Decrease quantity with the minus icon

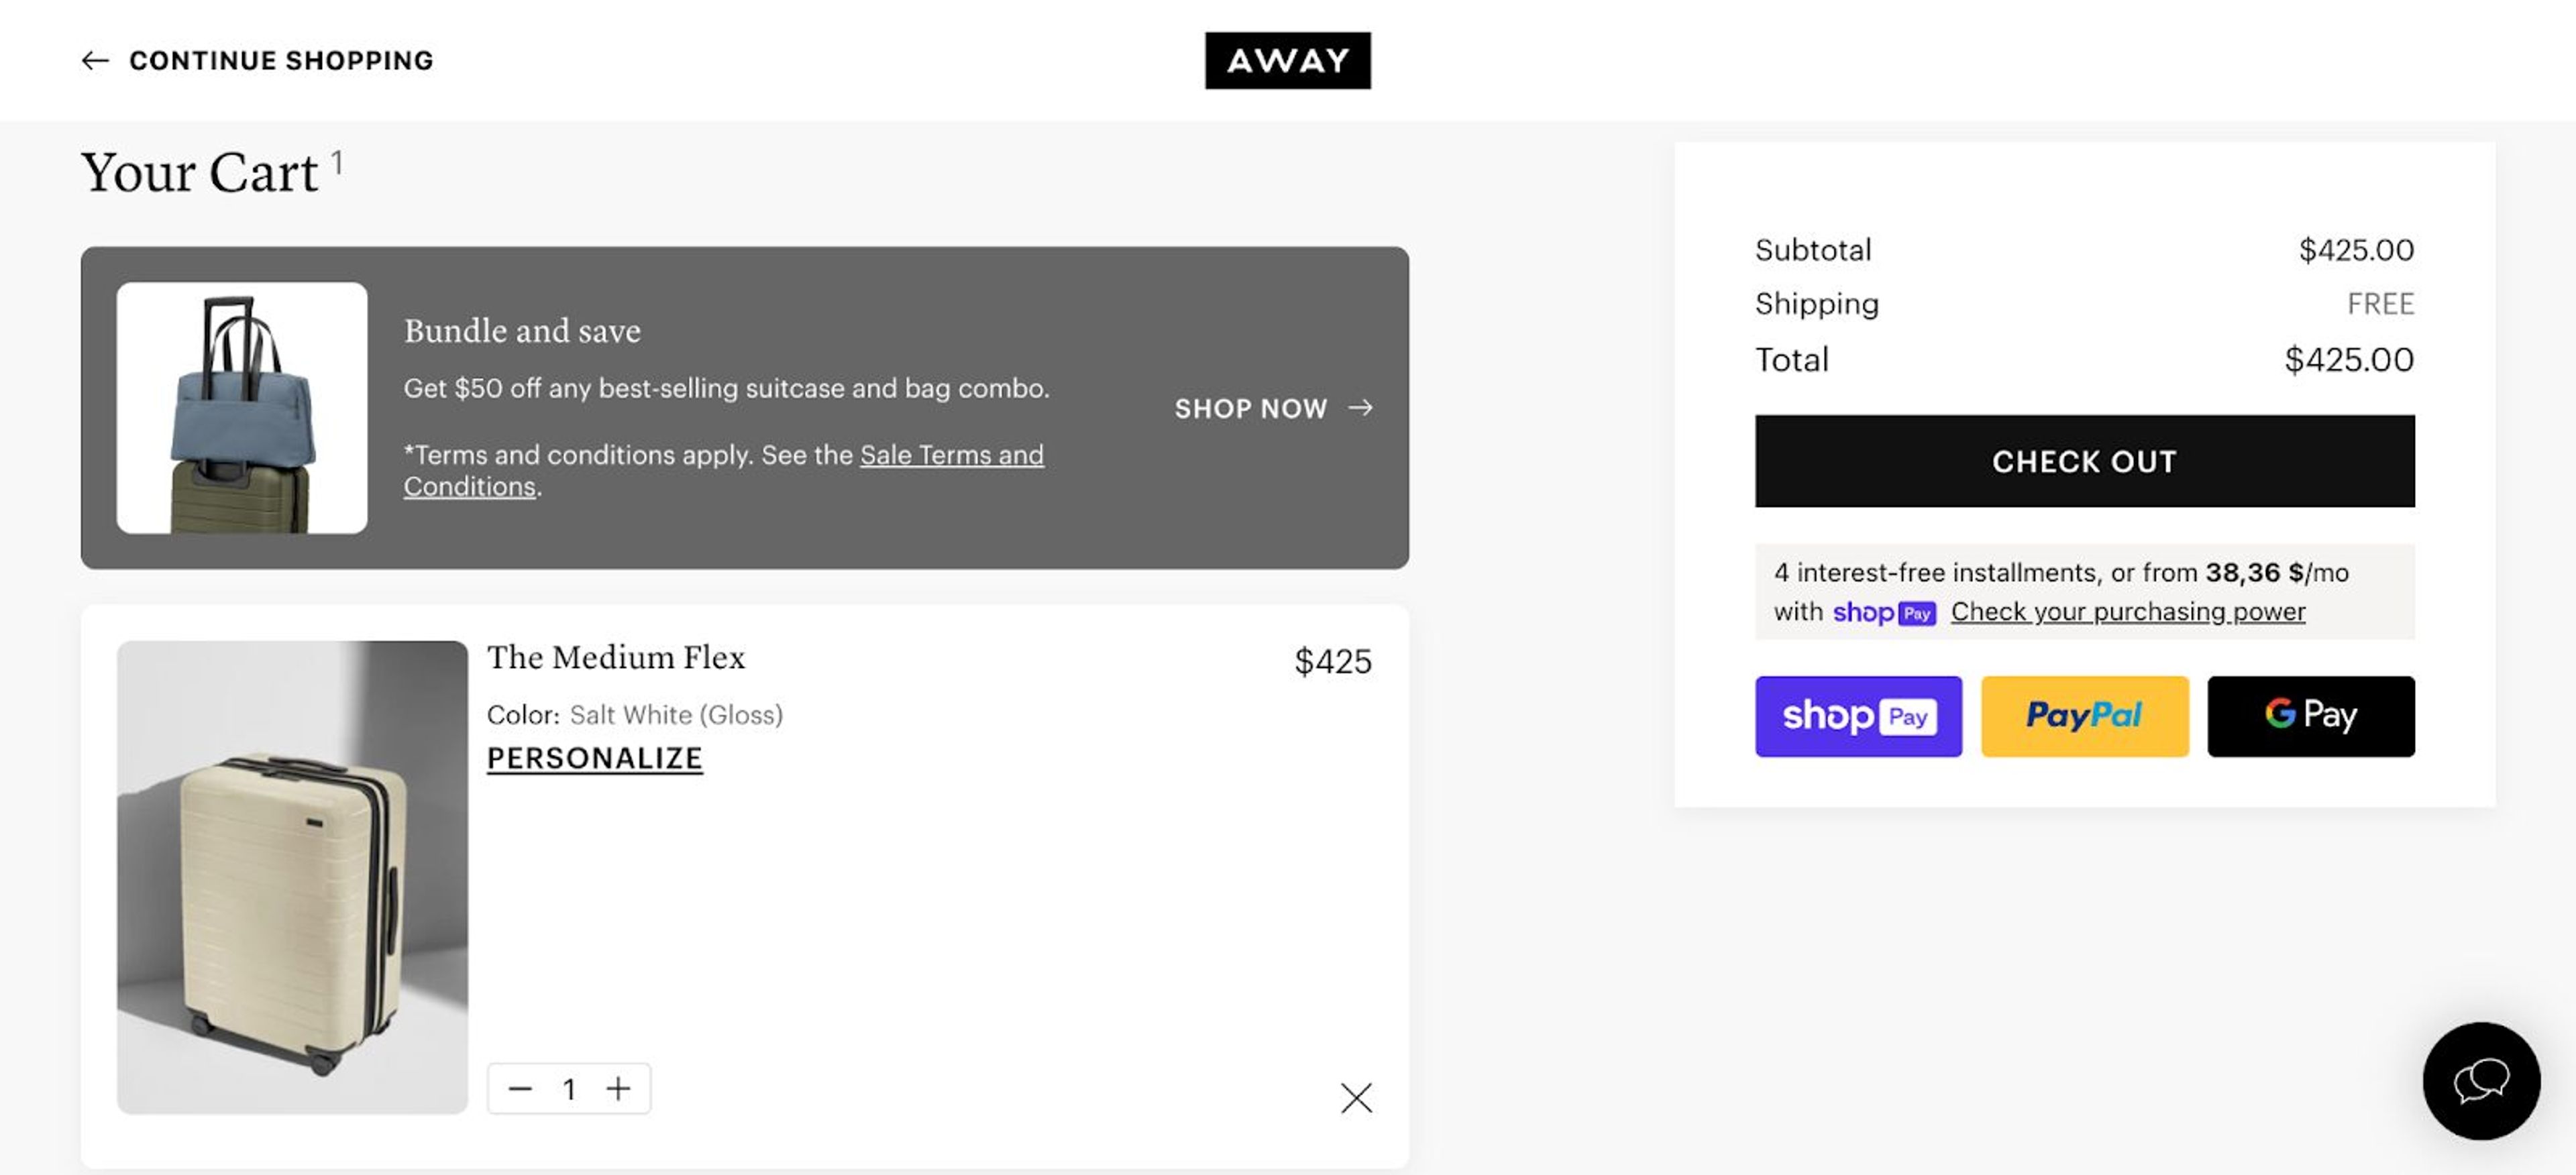[x=520, y=1088]
